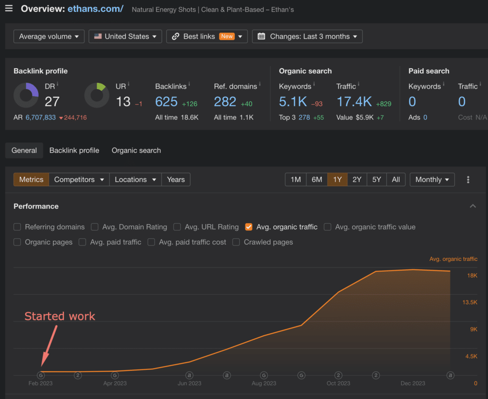Set the chart range to 6M

(x=317, y=180)
